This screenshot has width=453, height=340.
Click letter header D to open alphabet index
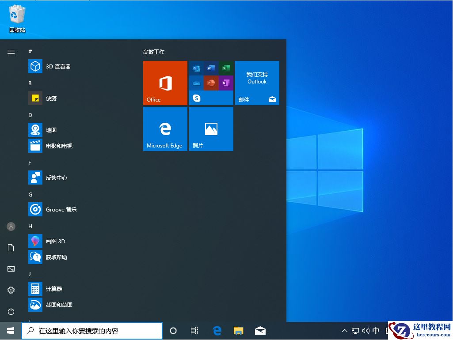tap(30, 115)
